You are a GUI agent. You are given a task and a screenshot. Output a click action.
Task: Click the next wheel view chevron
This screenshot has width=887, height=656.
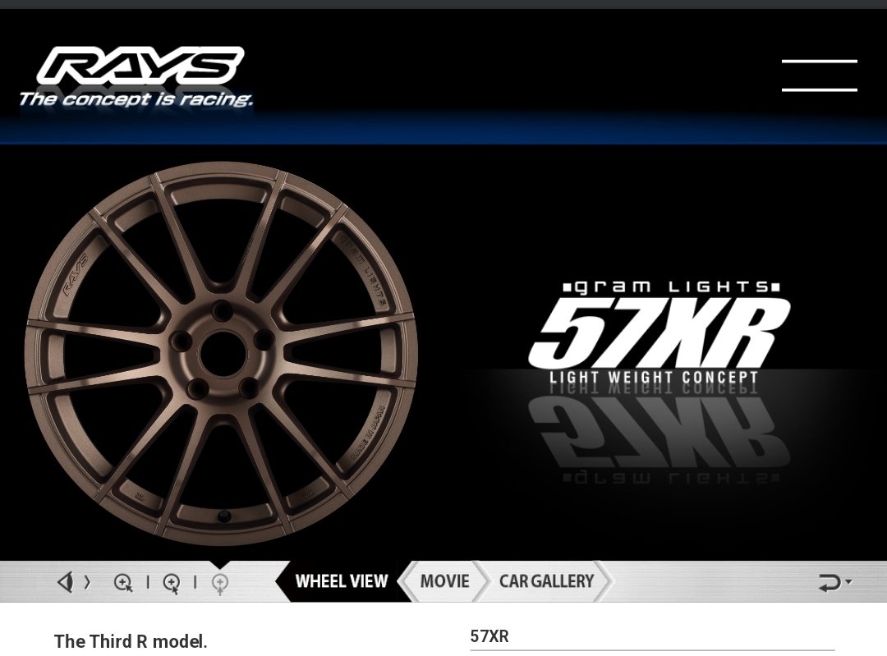[x=87, y=582]
